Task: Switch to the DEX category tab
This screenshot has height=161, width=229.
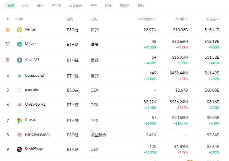Action: click(x=25, y=6)
